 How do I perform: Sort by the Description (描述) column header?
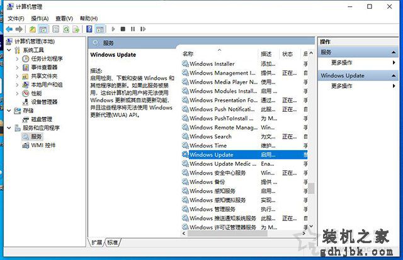pyautogui.click(x=266, y=54)
